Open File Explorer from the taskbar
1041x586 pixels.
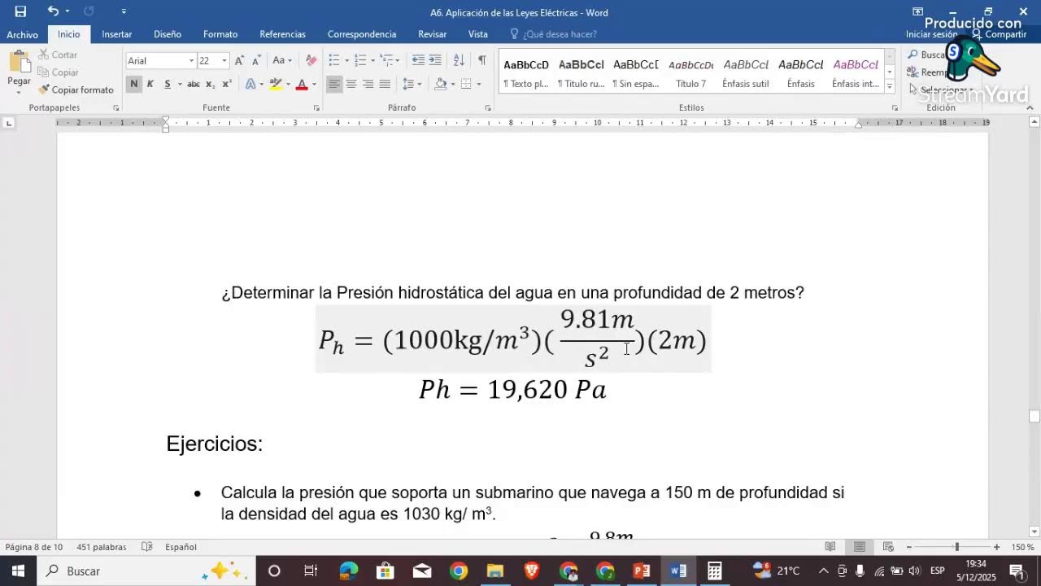point(495,571)
